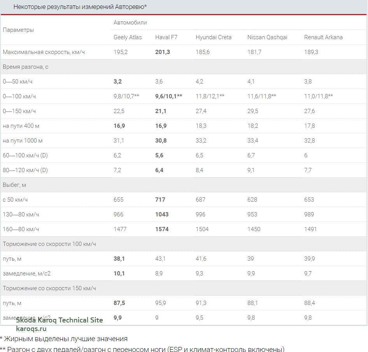Click the bold value '717'

[x=160, y=200]
